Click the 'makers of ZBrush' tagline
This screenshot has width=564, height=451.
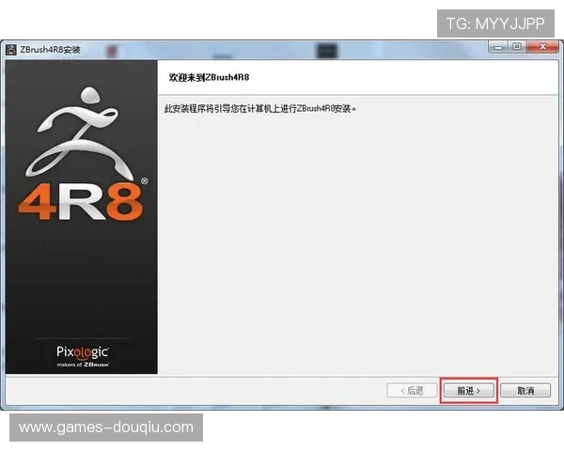(82, 364)
